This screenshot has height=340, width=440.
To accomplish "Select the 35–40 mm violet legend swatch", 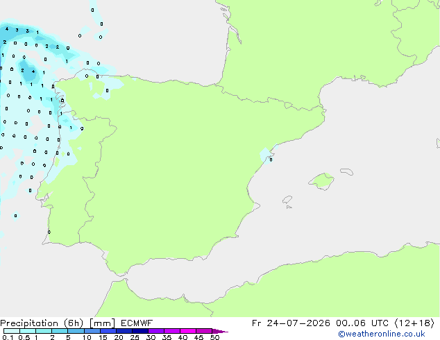I will coord(172,331).
